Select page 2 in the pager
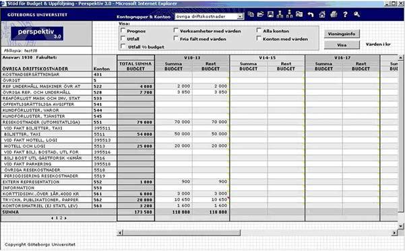Screen dimensions: 405x251 [61, 218]
